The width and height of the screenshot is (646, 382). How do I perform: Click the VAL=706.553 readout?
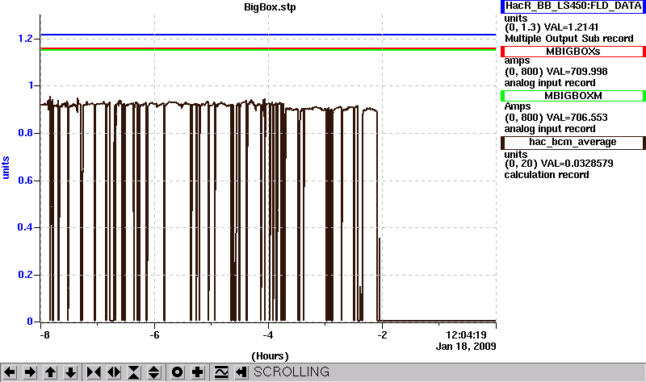pyautogui.click(x=577, y=118)
